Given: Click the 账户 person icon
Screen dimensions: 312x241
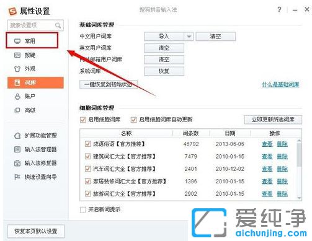Looking at the screenshot, I should (17, 97).
